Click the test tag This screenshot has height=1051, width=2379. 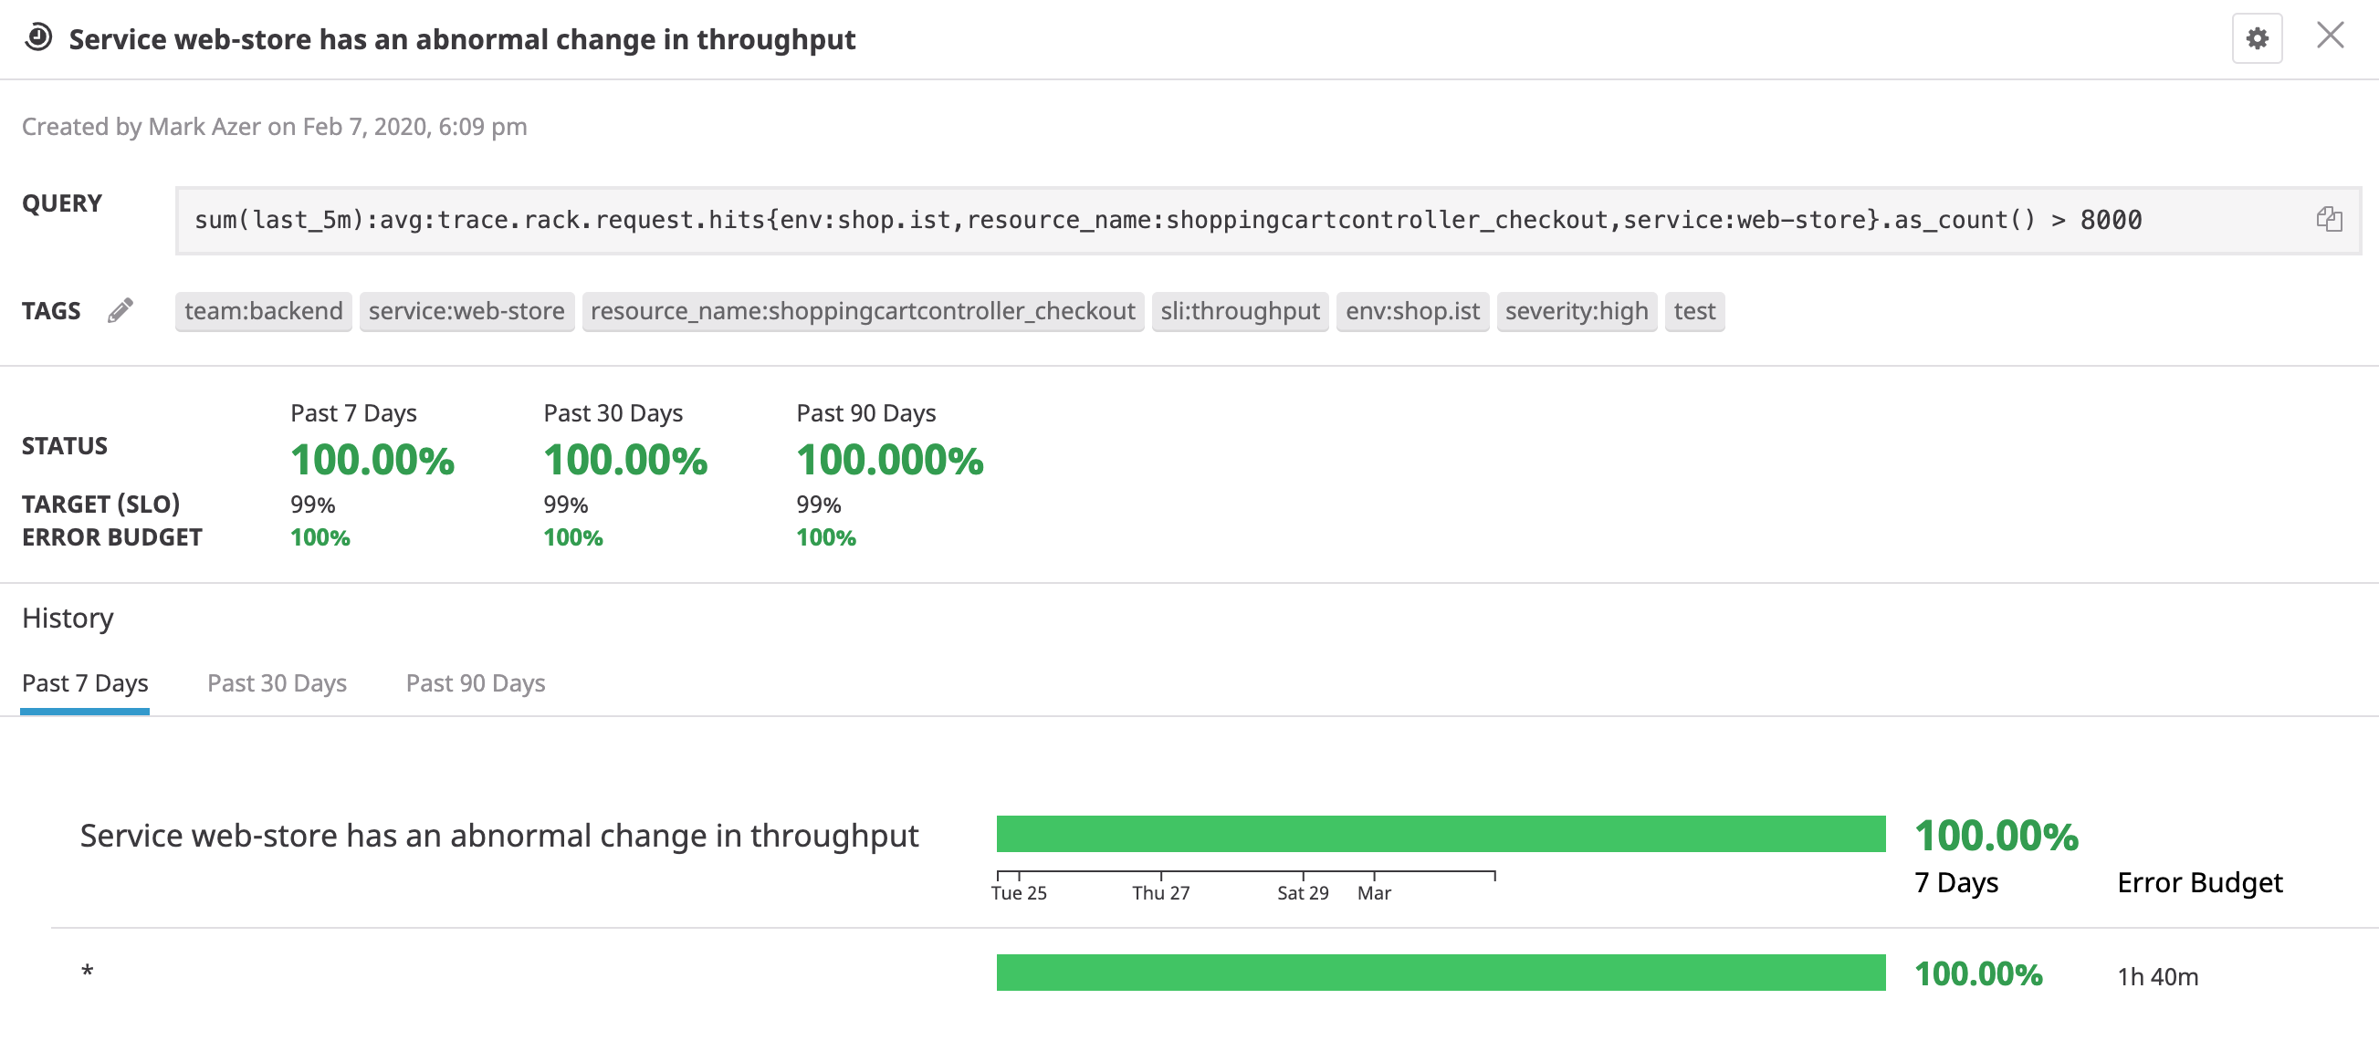pyautogui.click(x=1694, y=311)
